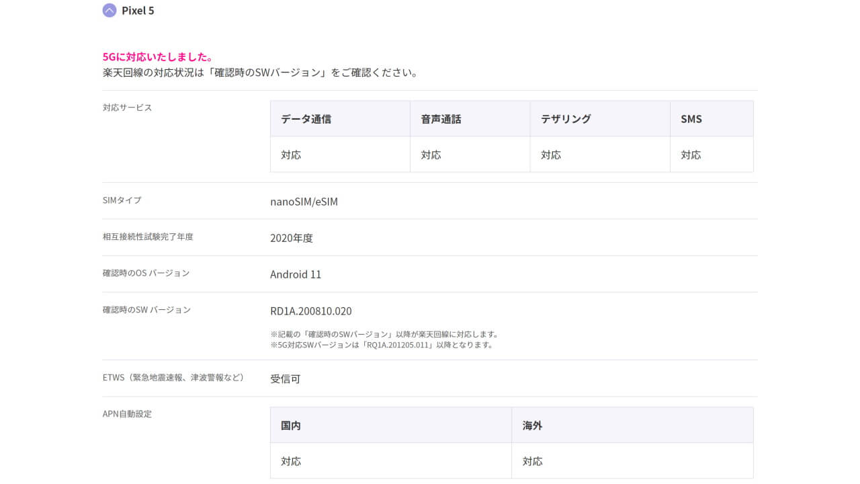This screenshot has width=860, height=484.
Task: Click the nanoSIM/eSIM value text
Action: coord(304,202)
